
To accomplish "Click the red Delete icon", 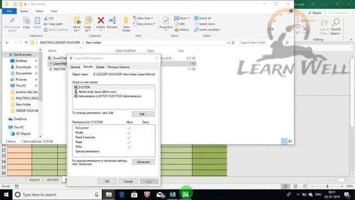I will 101,21.
